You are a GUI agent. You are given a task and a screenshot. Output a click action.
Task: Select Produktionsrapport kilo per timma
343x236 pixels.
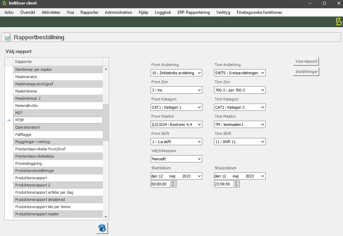click(58, 207)
